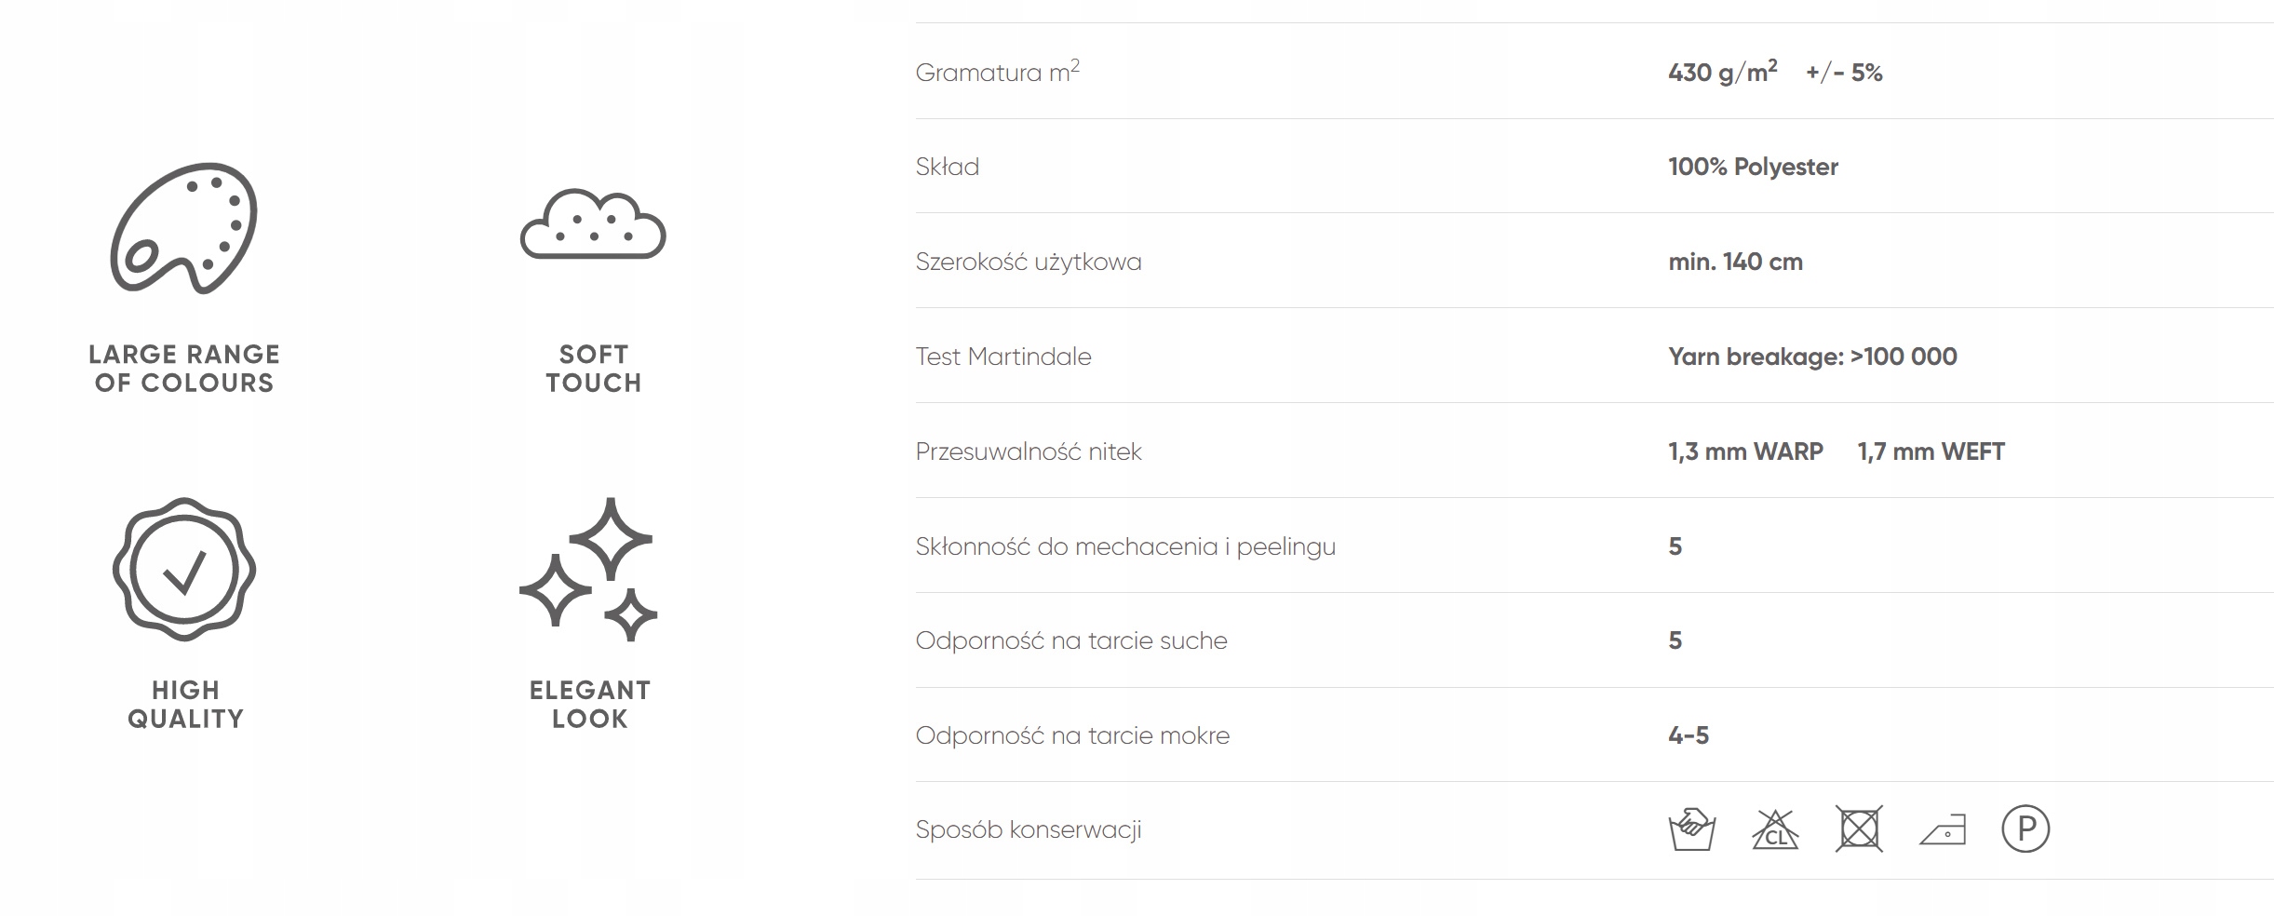Click the 'LARGE RANGE OF COLOURS' caption

click(x=184, y=369)
